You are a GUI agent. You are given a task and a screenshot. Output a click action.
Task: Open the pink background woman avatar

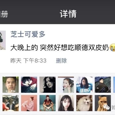point(29,103)
